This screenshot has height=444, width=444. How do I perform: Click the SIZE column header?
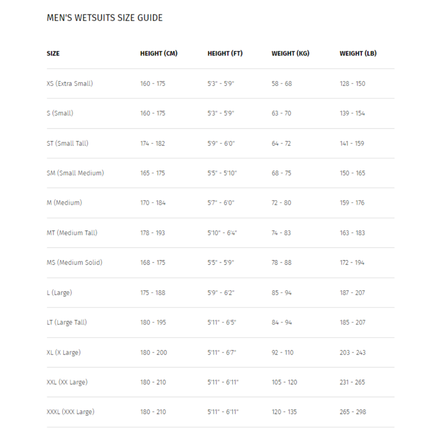(x=53, y=54)
